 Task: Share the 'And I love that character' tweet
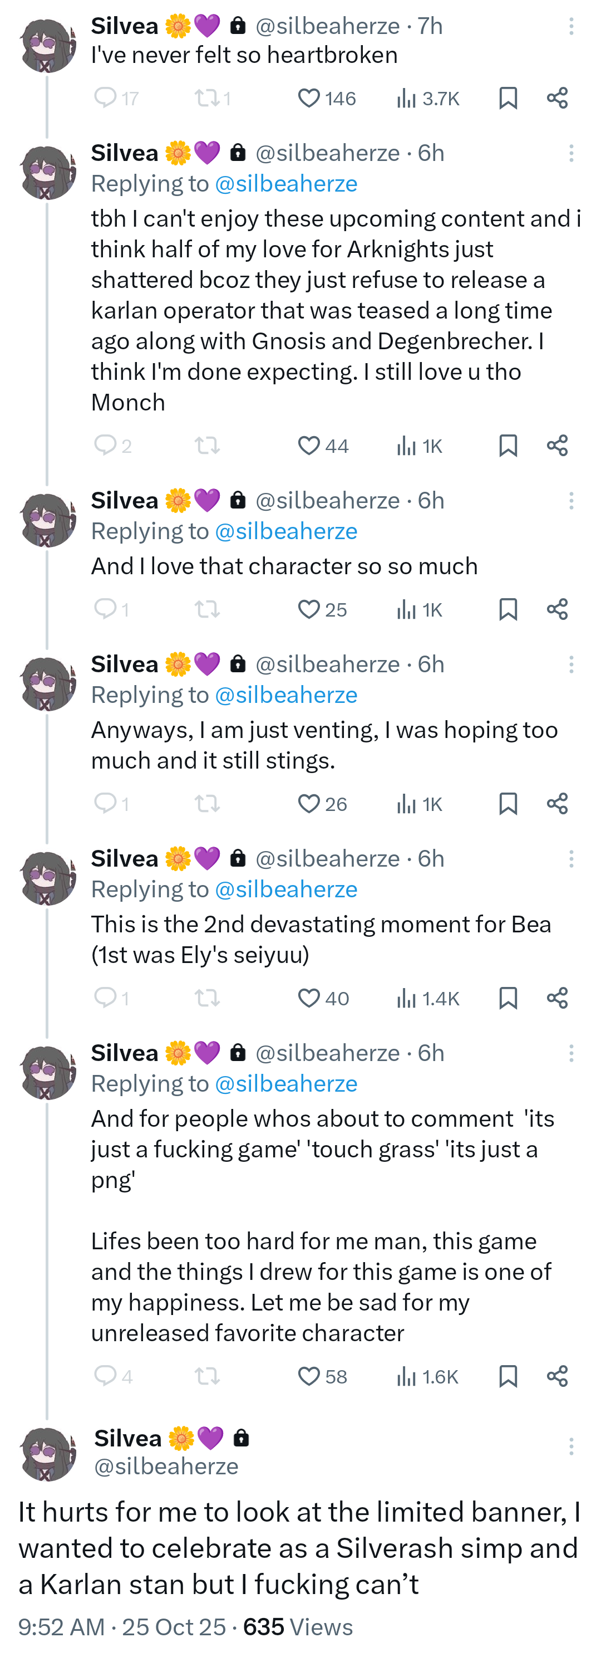[x=557, y=609]
